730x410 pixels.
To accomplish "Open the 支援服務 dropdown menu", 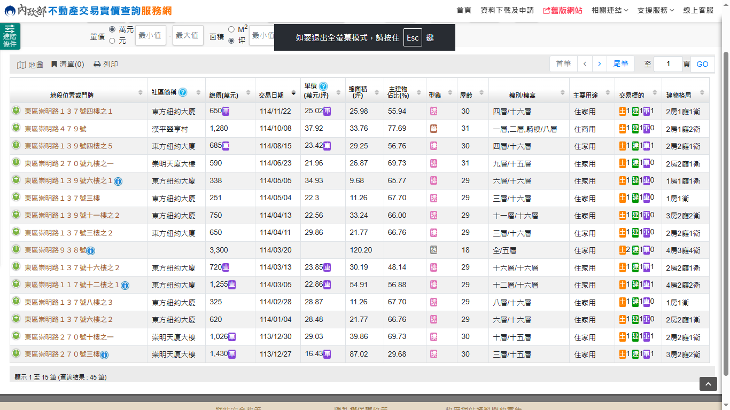I will pyautogui.click(x=655, y=10).
